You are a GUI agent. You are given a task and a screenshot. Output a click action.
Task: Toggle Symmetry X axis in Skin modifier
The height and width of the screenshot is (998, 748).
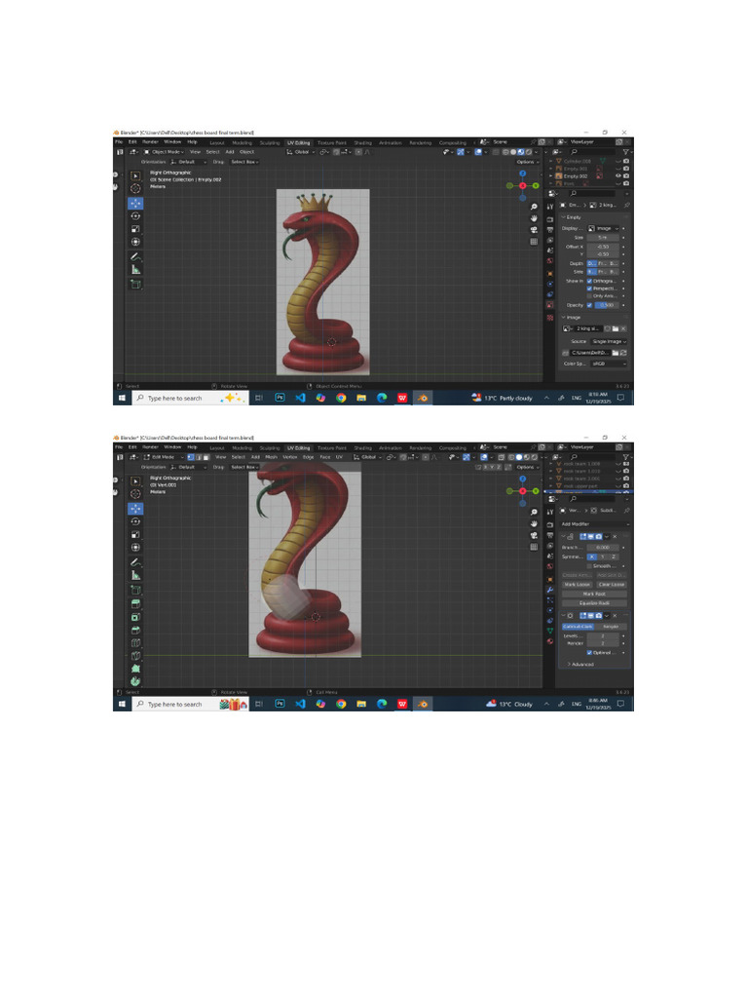592,557
